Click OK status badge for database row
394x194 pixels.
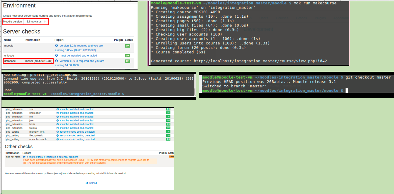point(128,61)
